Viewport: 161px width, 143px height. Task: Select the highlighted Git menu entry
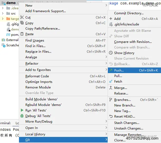pyautogui.click(x=63, y=140)
